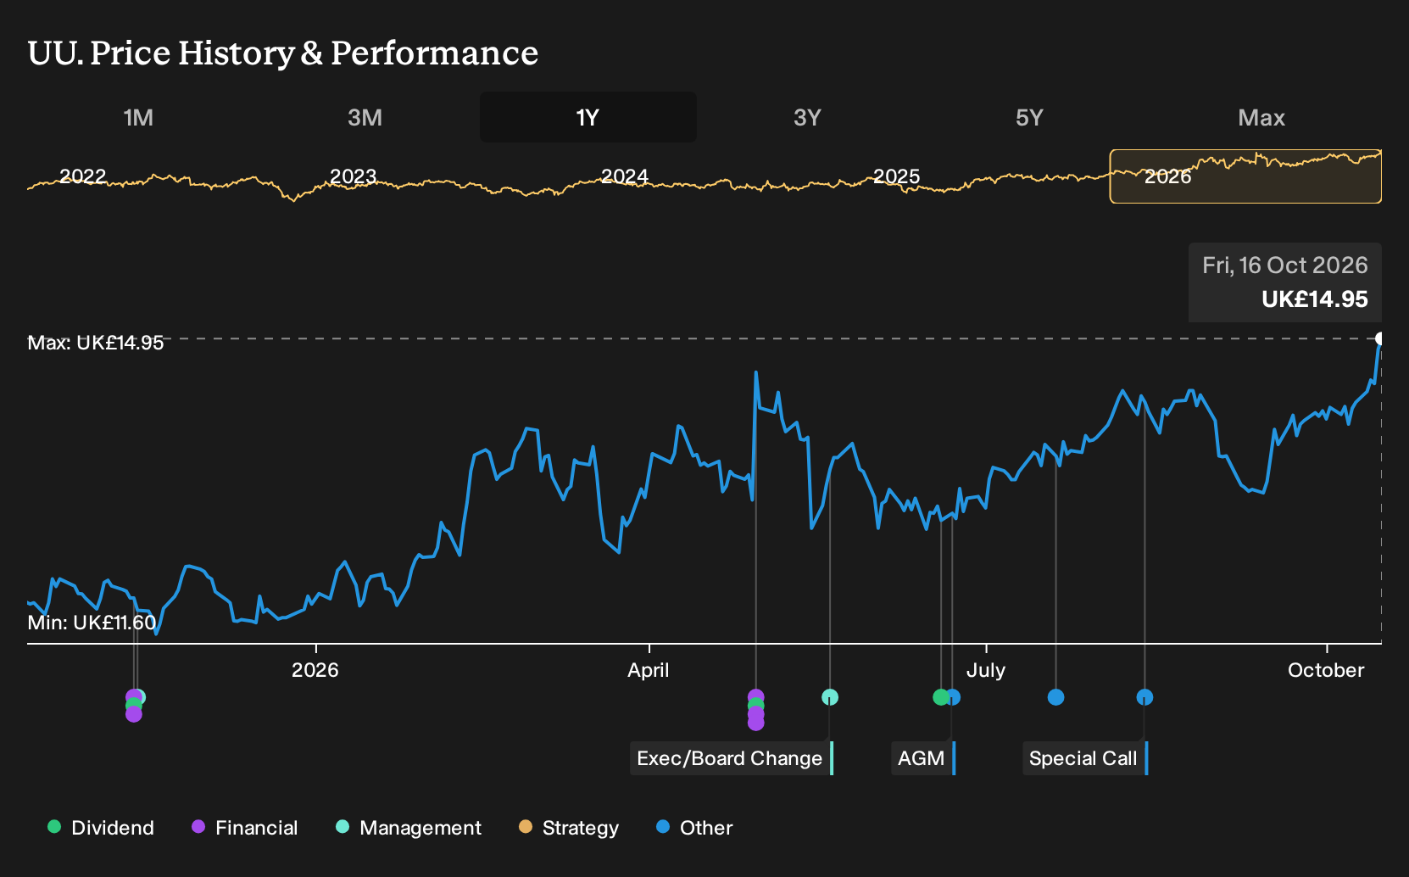Click the green Dividend dot before July
The image size is (1409, 877).
tap(940, 697)
